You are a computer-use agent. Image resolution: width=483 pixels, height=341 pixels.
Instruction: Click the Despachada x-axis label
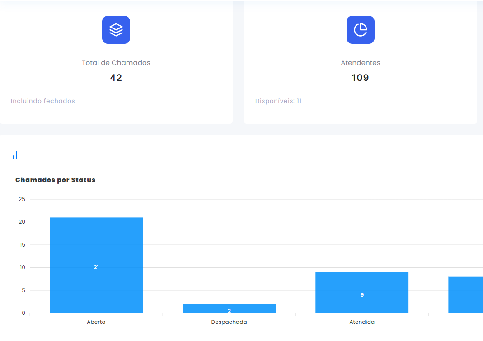click(229, 322)
